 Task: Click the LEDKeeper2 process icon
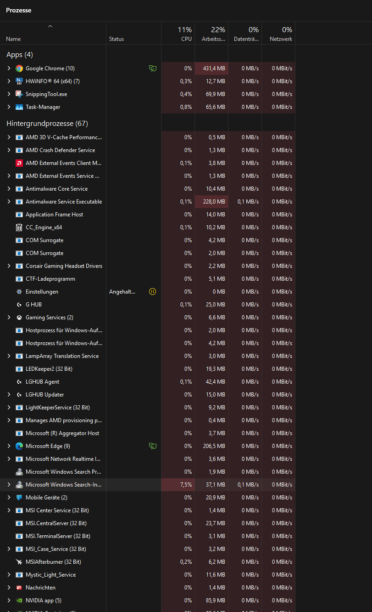click(19, 369)
